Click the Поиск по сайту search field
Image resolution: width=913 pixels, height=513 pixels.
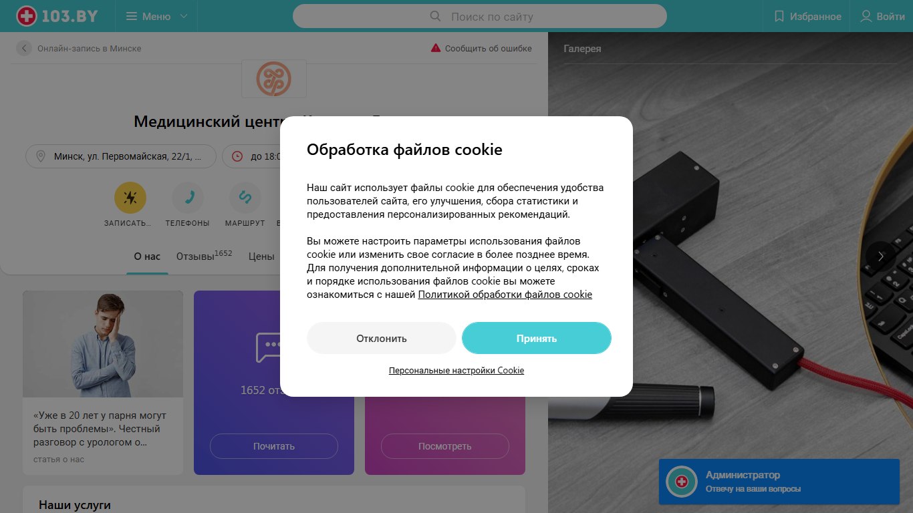480,16
